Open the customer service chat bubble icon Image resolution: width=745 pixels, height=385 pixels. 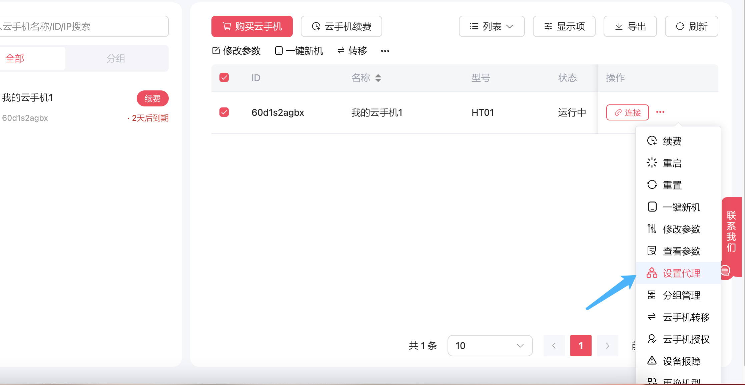click(x=726, y=270)
